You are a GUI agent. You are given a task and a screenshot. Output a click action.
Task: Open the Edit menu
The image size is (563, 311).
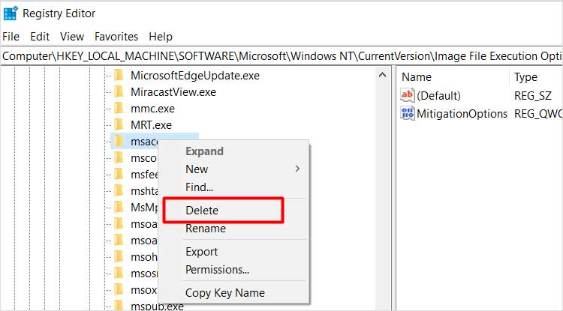tap(40, 37)
